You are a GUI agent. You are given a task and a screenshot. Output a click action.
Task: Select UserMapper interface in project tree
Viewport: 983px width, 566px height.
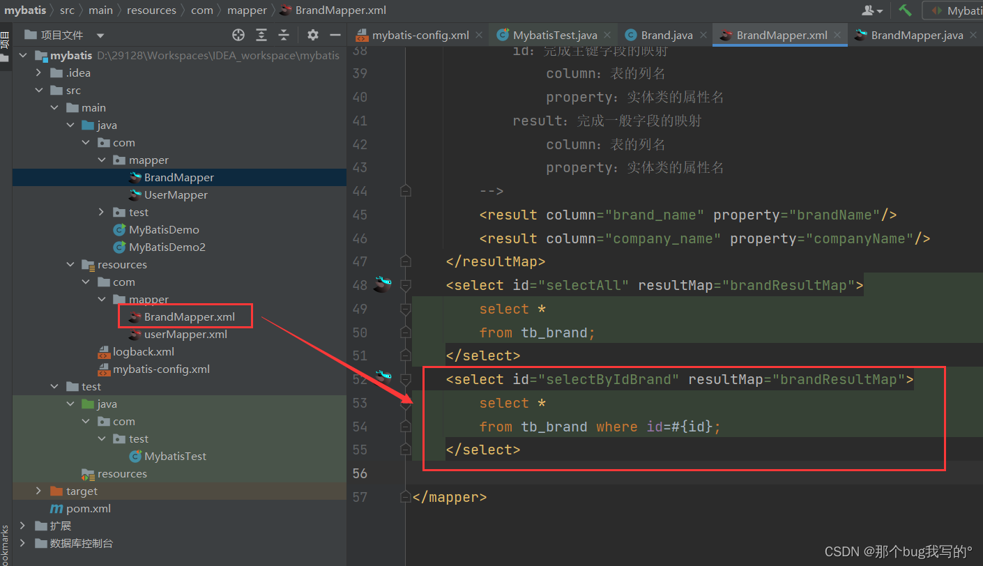click(x=176, y=194)
